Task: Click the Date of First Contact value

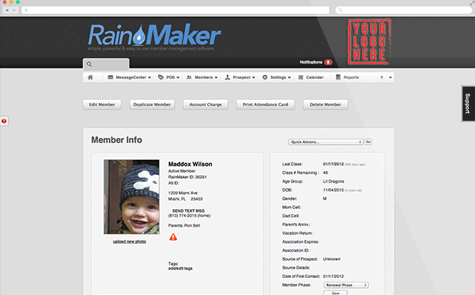Action: (333, 276)
